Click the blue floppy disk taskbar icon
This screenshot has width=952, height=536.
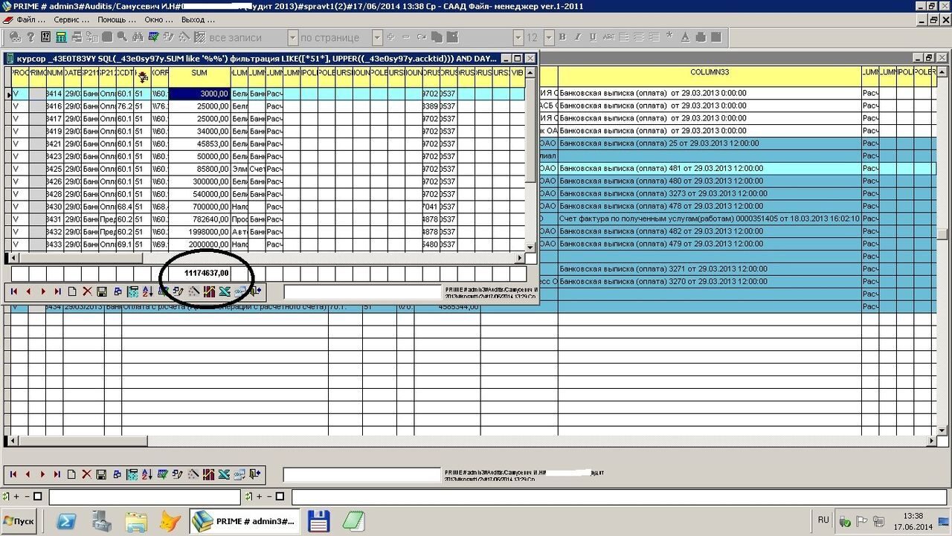(319, 521)
